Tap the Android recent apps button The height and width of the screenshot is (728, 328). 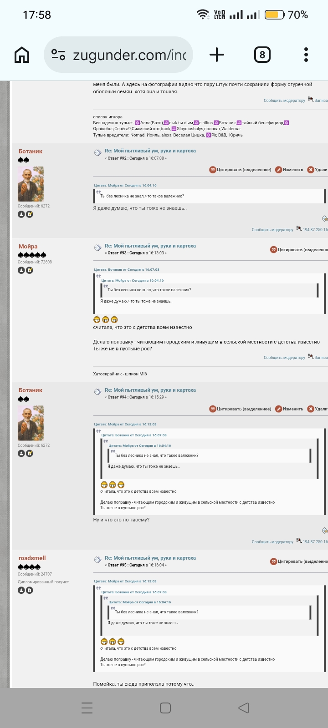coord(87,708)
